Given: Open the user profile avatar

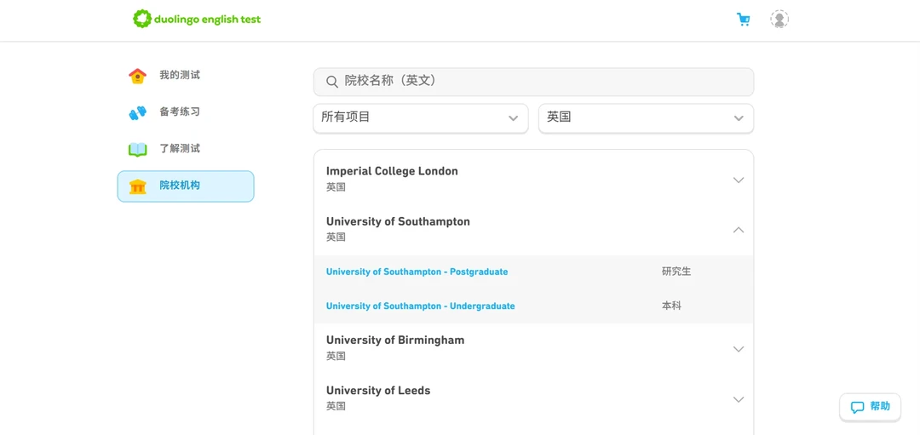Looking at the screenshot, I should pyautogui.click(x=779, y=20).
